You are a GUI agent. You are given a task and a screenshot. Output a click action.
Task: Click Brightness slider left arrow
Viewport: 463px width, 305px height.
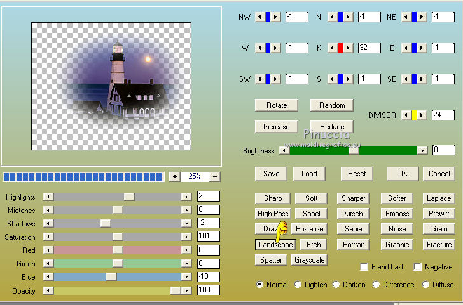284,150
